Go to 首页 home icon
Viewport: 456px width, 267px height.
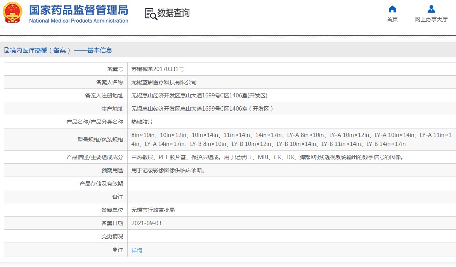(392, 9)
